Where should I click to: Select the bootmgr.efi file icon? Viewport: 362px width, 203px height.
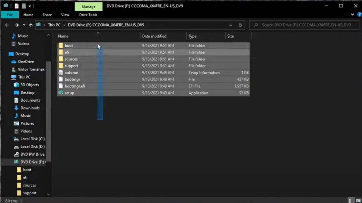(x=61, y=86)
